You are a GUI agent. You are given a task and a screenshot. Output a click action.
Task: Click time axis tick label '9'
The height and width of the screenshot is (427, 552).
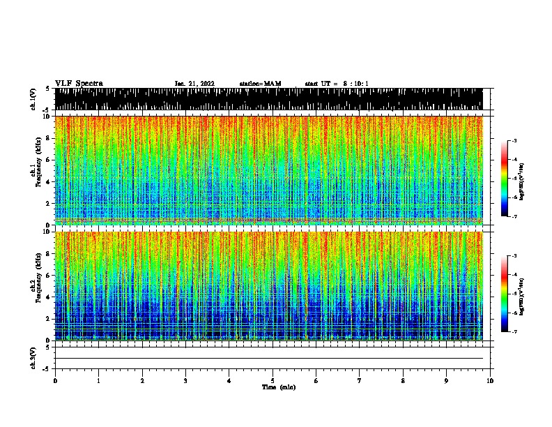(446, 381)
